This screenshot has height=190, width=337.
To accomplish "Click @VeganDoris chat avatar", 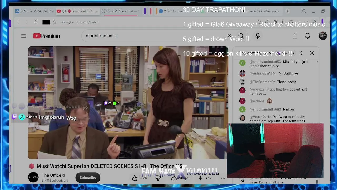I will 242,118.
